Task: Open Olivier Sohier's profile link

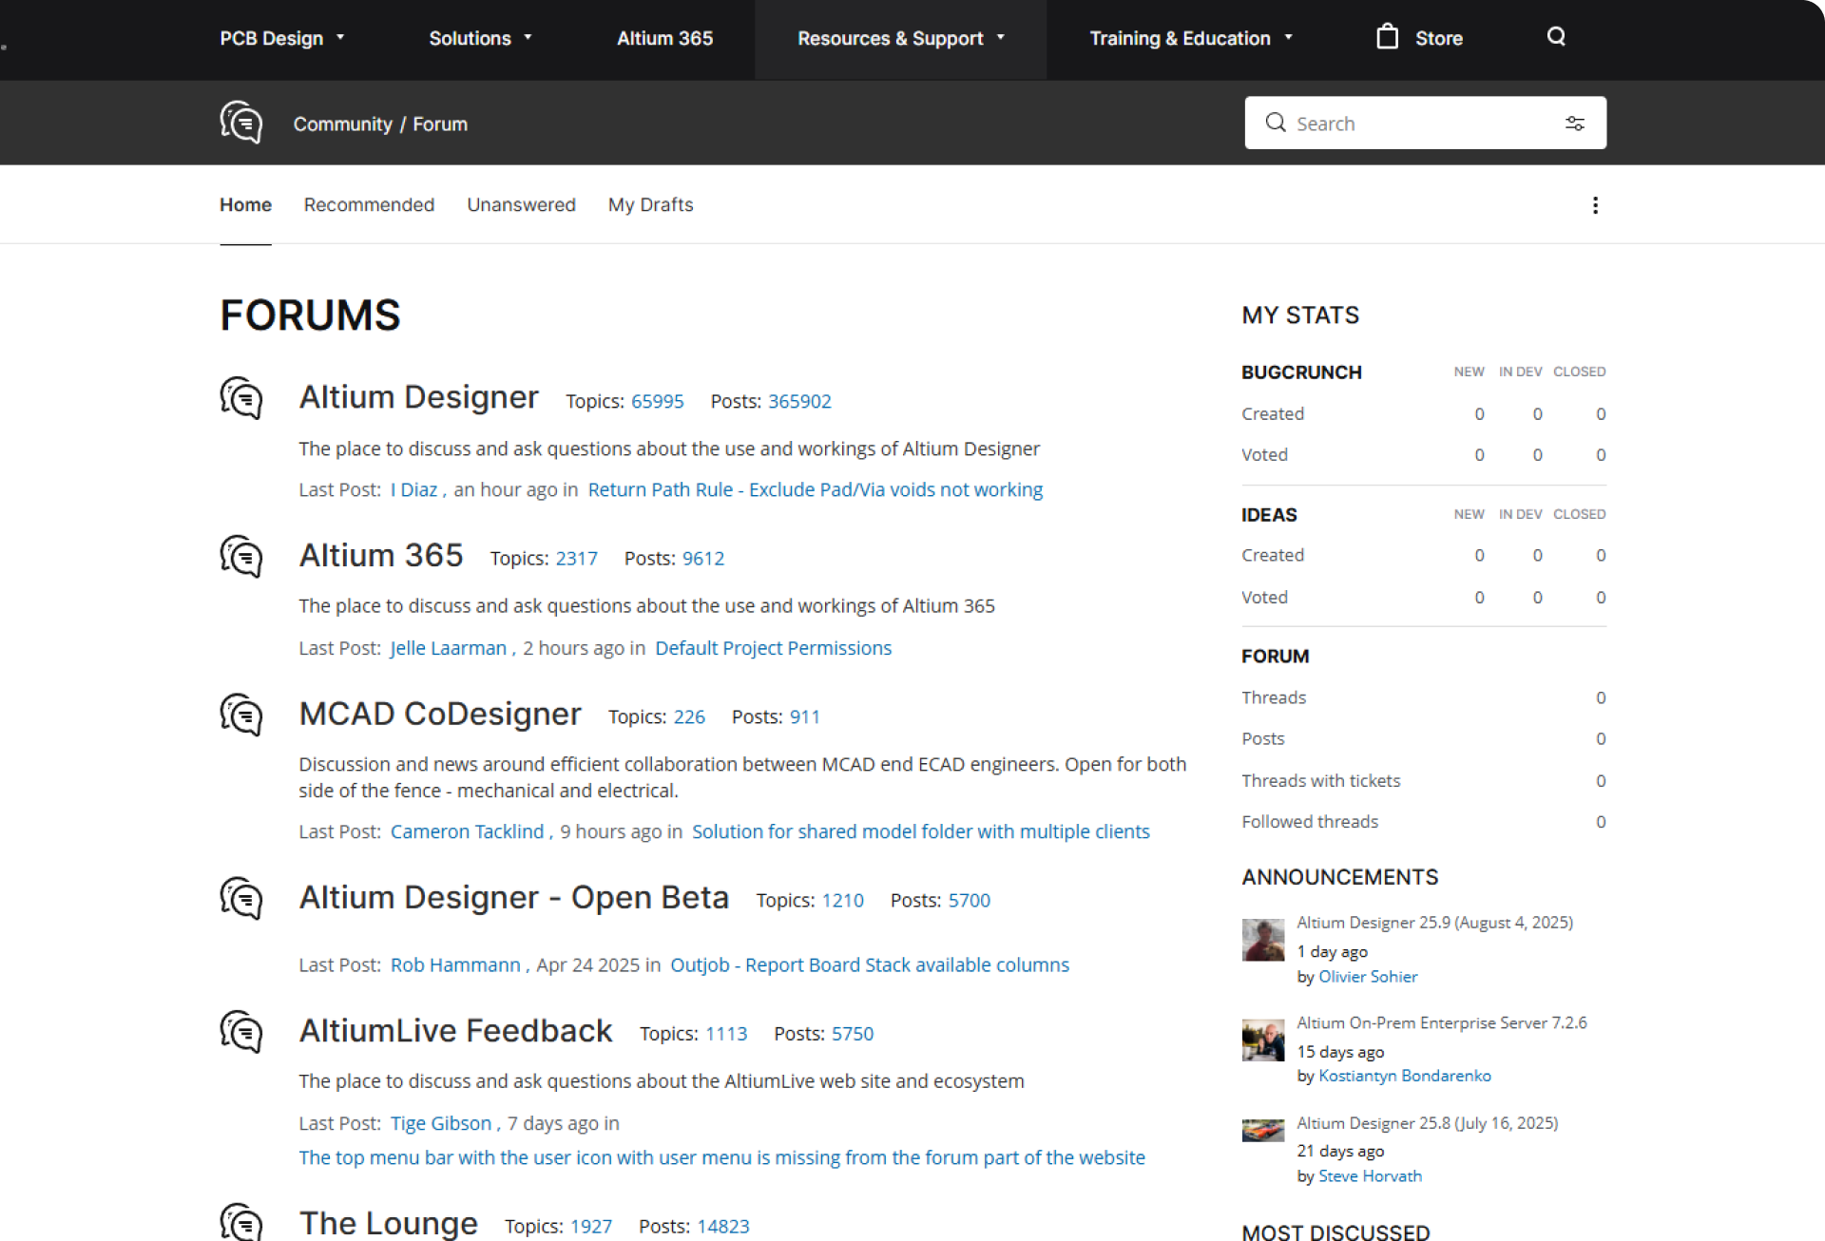Action: coord(1367,977)
